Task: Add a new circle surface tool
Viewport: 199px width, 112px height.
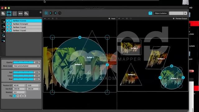Action: point(3,31)
